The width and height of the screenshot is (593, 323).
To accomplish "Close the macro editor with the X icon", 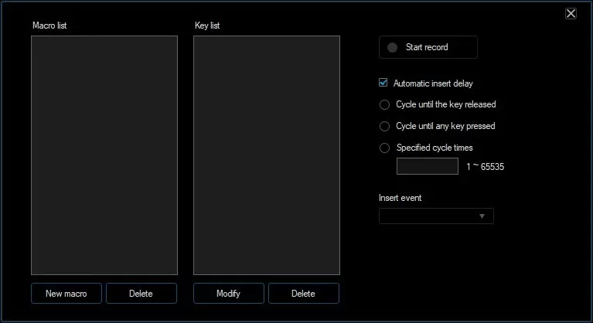I will point(571,13).
